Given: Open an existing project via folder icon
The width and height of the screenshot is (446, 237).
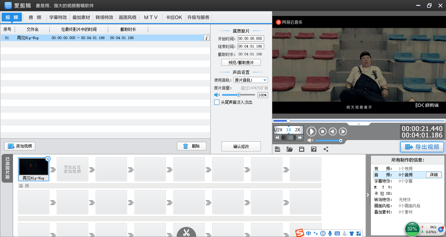Looking at the screenshot, I should coord(290,149).
